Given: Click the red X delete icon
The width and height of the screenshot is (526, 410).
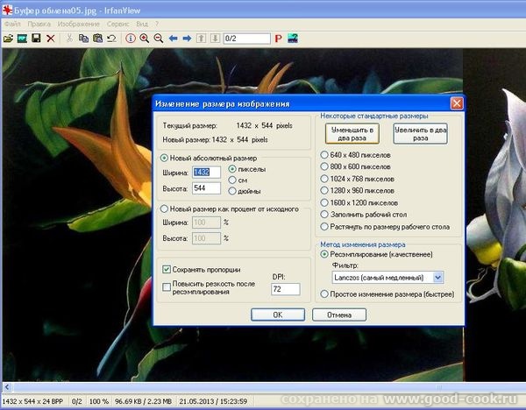Looking at the screenshot, I should [x=50, y=39].
